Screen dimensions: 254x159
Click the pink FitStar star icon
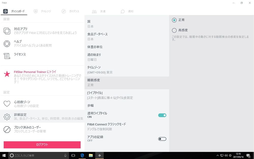(x=7, y=74)
